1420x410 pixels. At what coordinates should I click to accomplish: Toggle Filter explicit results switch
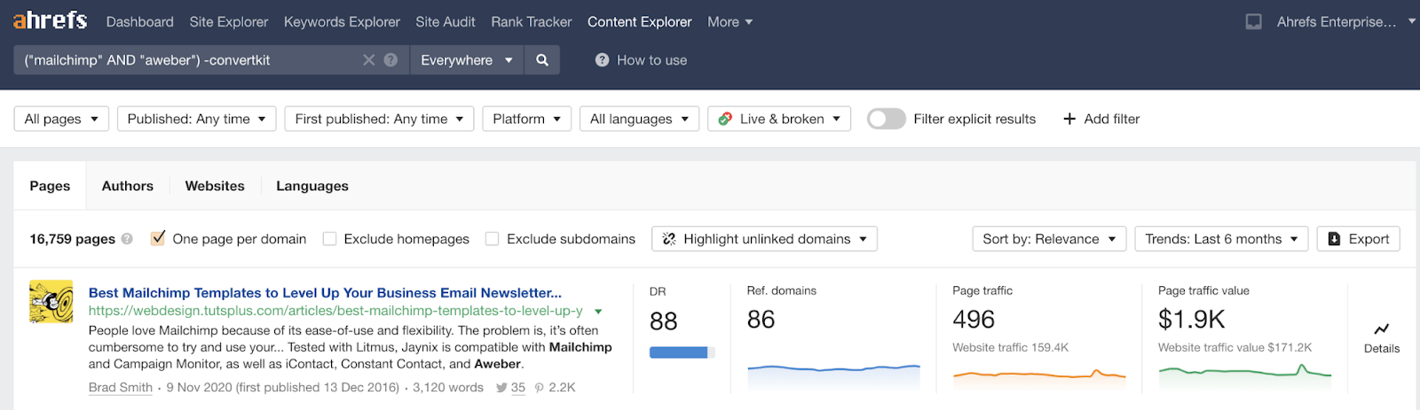click(x=886, y=119)
